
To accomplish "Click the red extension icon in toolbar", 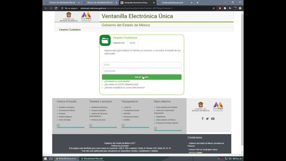I will click(x=220, y=8).
